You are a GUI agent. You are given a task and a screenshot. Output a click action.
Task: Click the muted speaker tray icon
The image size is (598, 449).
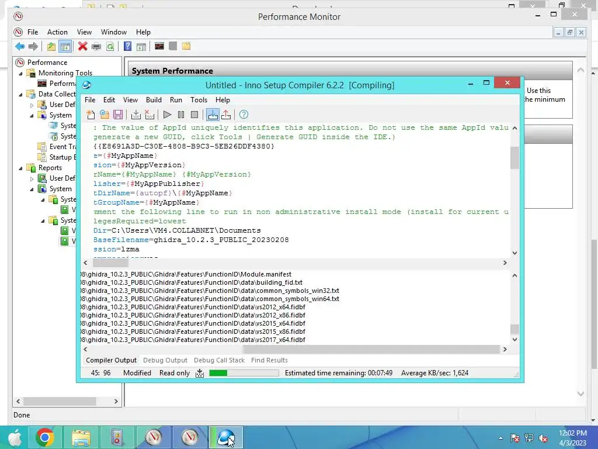click(543, 438)
